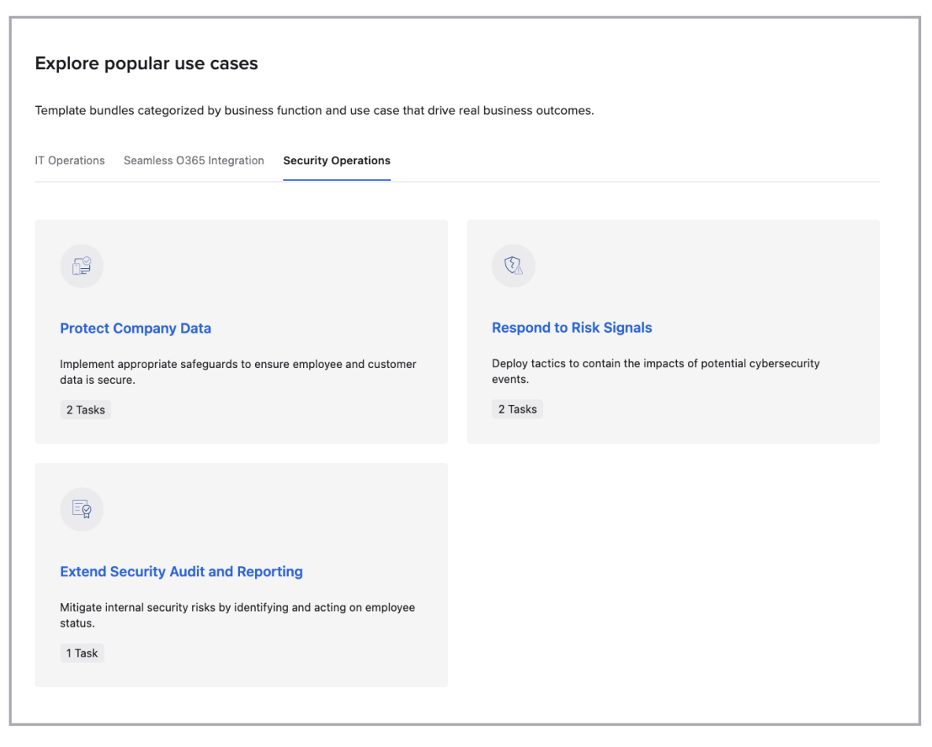Click the Explore popular use cases heading
This screenshot has width=932, height=747.
146,64
